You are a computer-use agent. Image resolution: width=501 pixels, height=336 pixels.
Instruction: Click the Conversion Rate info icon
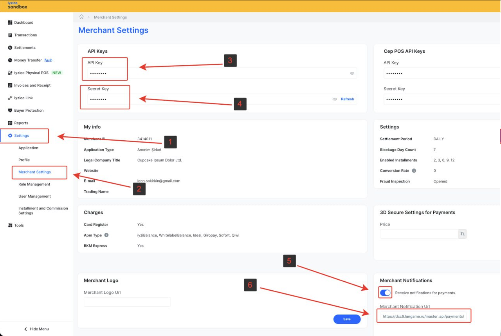click(414, 171)
